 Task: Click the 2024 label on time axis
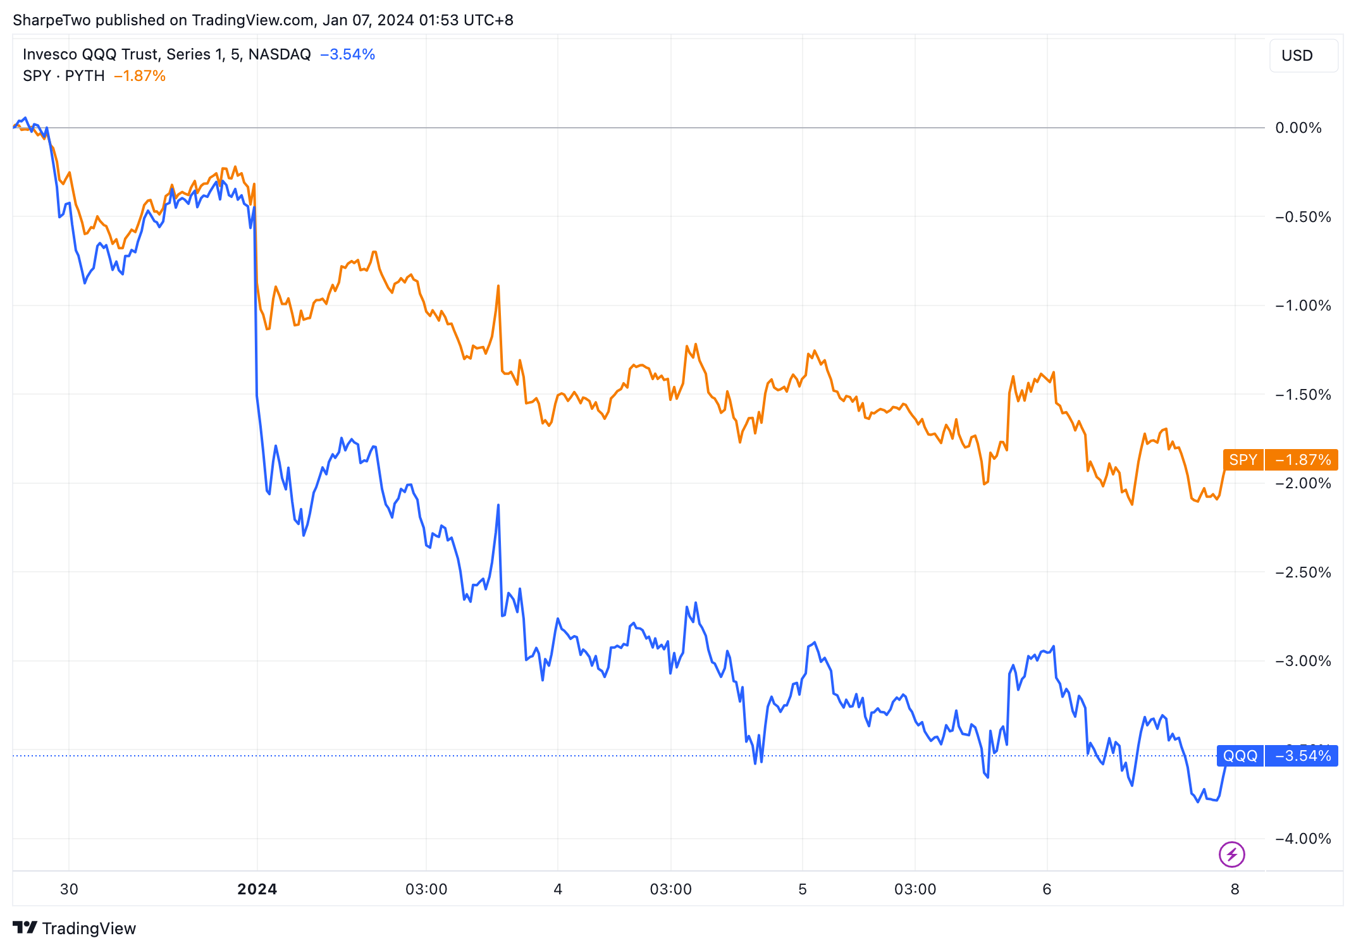pos(257,889)
